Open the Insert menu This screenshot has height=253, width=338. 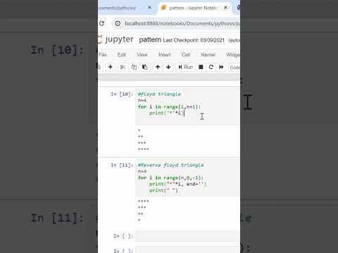(164, 55)
